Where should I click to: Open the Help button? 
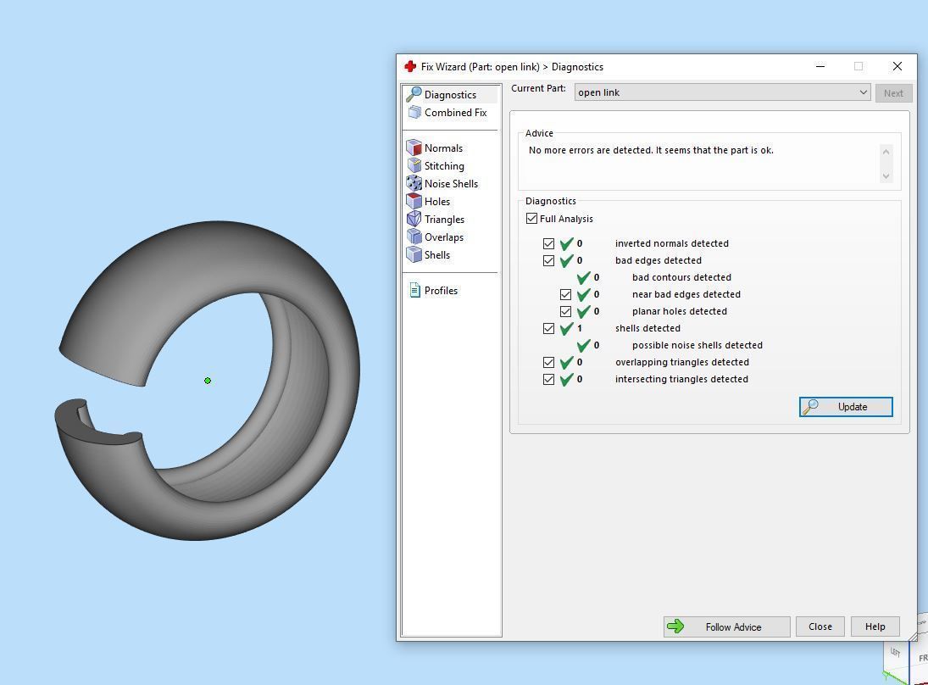875,627
